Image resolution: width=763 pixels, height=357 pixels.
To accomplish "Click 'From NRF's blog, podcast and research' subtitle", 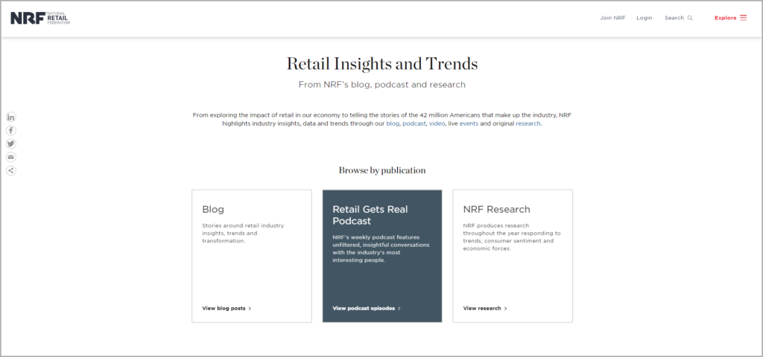I will 382,85.
